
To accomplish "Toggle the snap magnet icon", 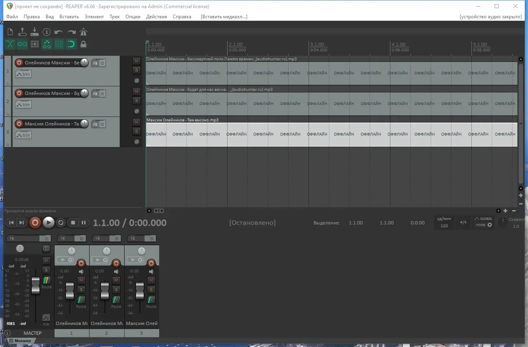I will pyautogui.click(x=71, y=44).
